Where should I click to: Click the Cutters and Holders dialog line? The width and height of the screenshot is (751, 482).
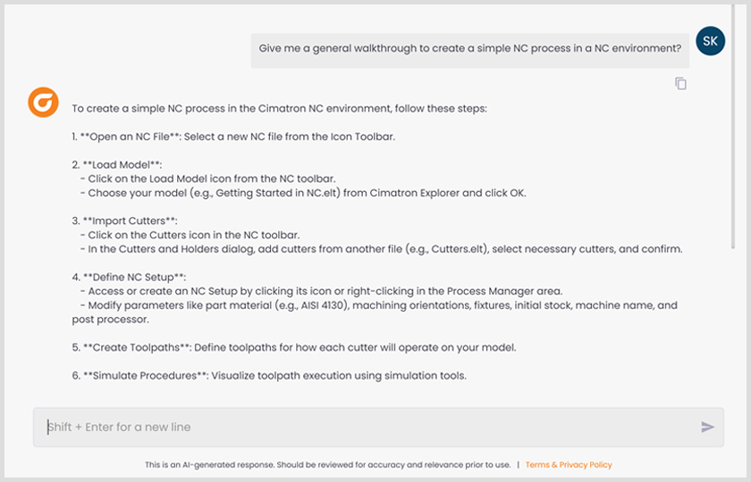[x=384, y=249]
